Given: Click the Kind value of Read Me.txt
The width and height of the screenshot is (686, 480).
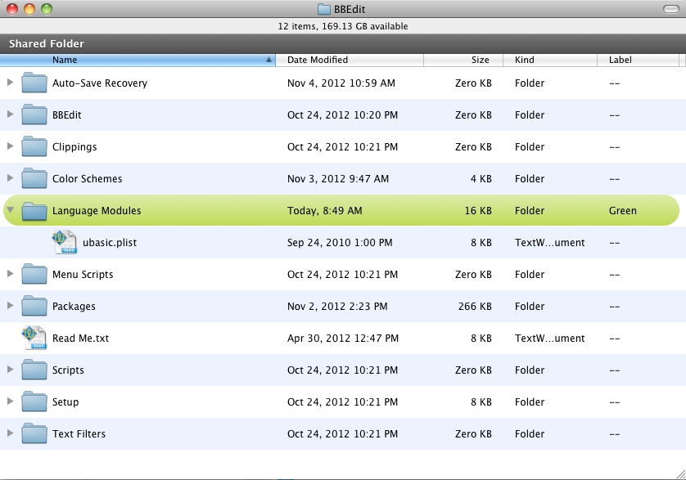Looking at the screenshot, I should [x=549, y=339].
